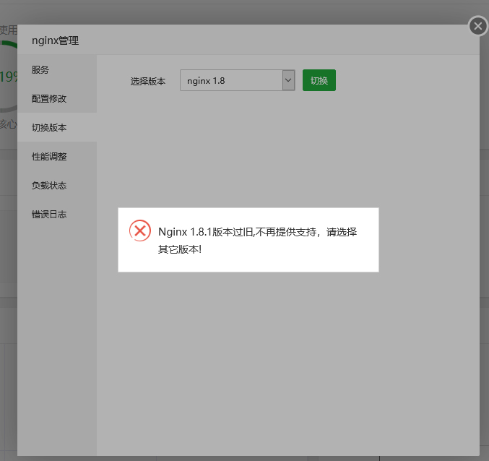Click the green 切换 button
Screen dimensions: 489x461
point(319,80)
